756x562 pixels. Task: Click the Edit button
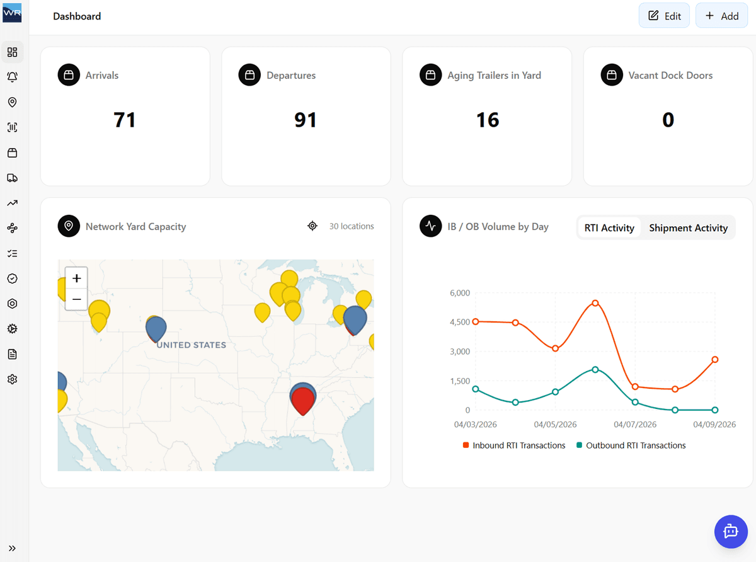coord(664,15)
